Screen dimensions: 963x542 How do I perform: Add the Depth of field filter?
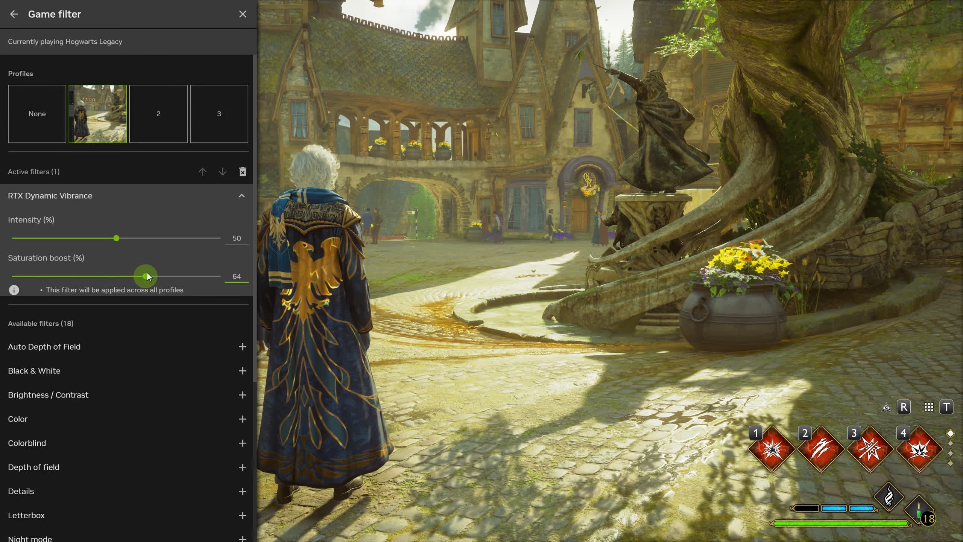[243, 467]
